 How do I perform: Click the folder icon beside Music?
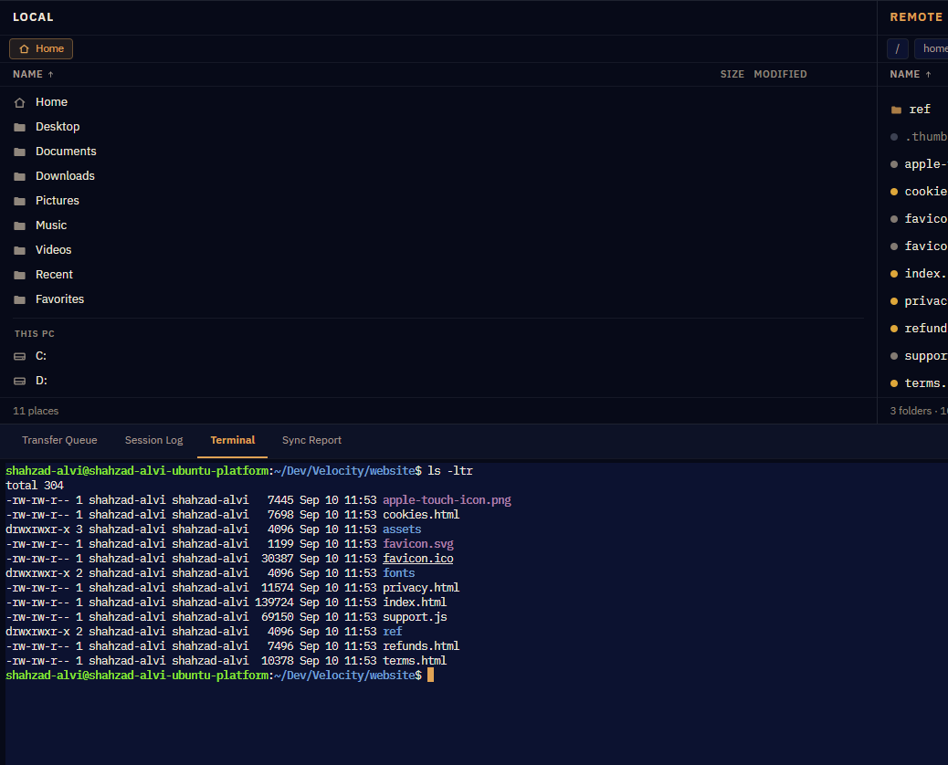20,226
